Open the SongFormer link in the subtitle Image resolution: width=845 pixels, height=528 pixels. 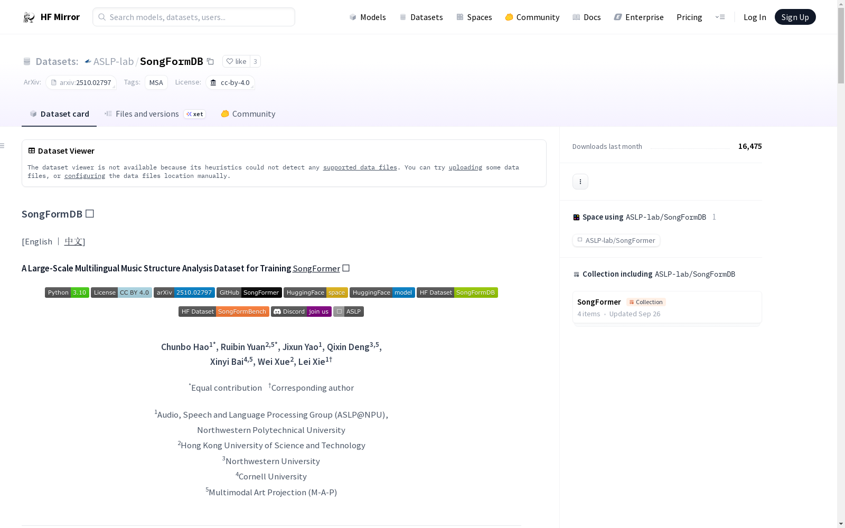tap(316, 268)
